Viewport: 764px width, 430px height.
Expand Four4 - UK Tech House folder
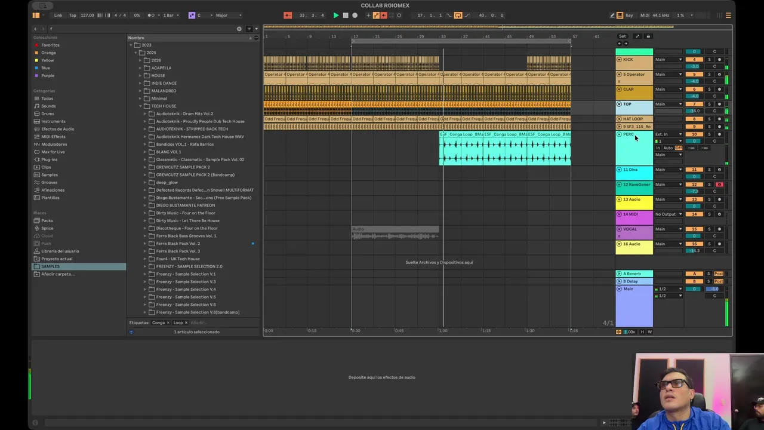click(145, 259)
